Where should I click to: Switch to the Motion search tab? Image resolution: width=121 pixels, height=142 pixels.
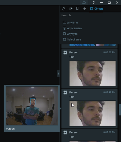click(x=71, y=9)
